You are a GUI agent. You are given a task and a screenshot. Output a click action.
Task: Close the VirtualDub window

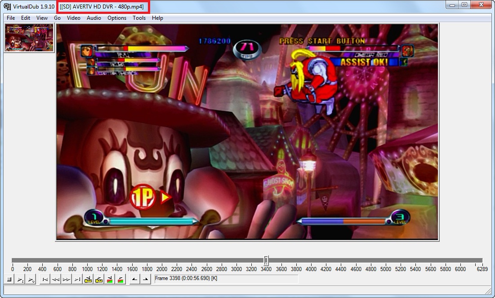coord(481,5)
